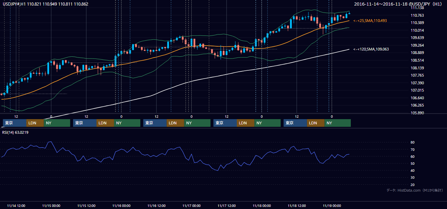This screenshot has width=447, height=209.
Task: Click price axis value 110.014
Action: (x=418, y=30)
